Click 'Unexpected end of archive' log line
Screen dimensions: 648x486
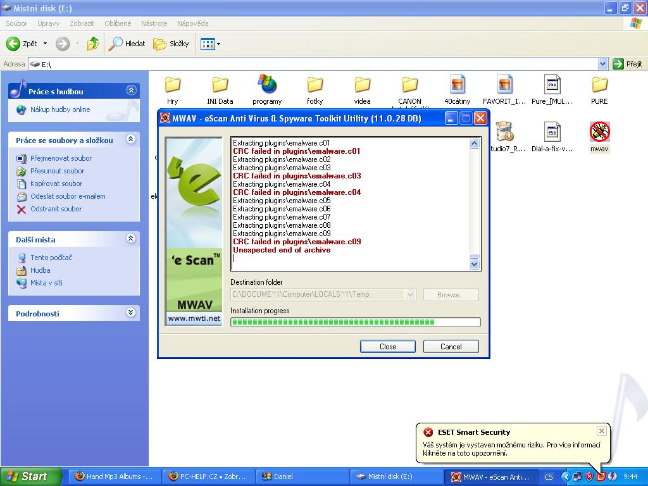[x=282, y=250]
